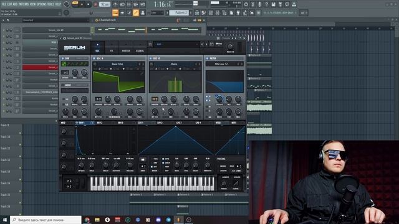The height and width of the screenshot is (224, 399).
Task: Open the Serum FX tab
Action: click(112, 47)
